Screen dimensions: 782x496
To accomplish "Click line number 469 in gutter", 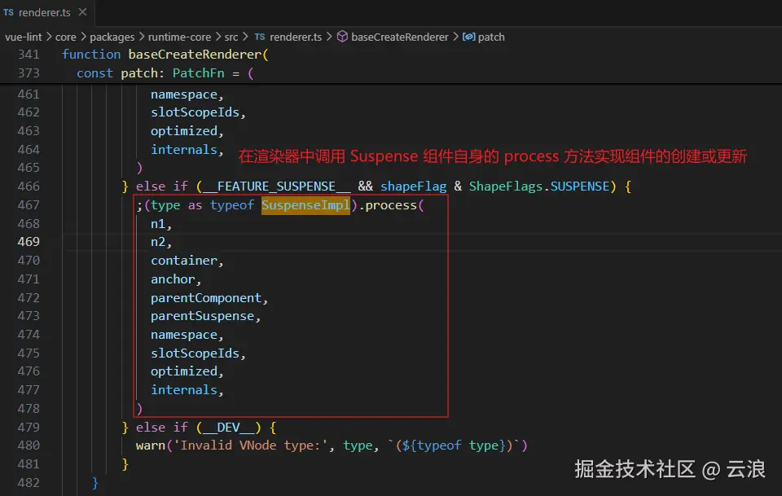I will point(29,242).
